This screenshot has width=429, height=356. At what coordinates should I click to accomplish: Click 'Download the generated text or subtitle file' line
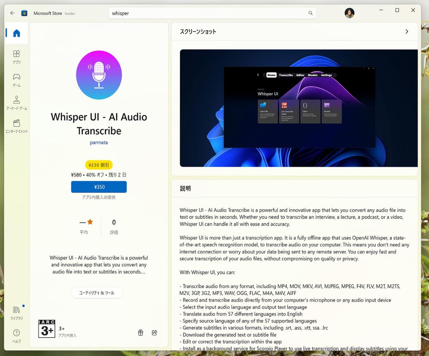(228, 335)
